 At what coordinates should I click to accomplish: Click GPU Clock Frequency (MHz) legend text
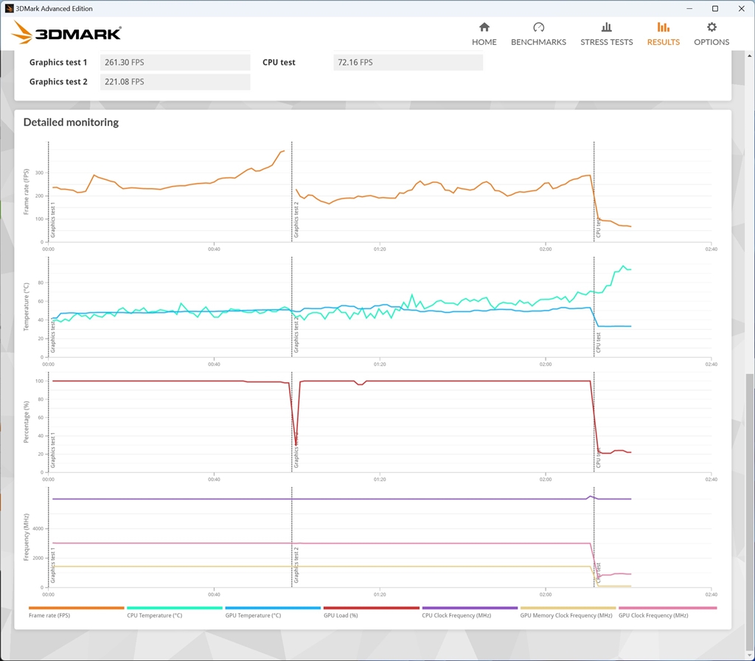(x=653, y=615)
